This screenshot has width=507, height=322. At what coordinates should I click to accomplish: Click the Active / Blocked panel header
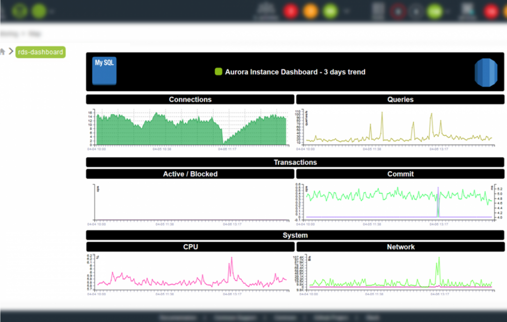tap(190, 174)
